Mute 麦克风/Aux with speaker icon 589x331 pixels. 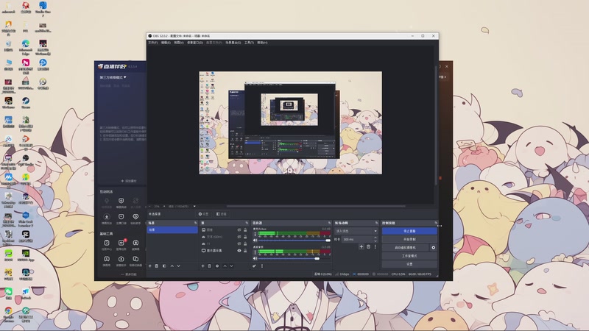point(255,241)
